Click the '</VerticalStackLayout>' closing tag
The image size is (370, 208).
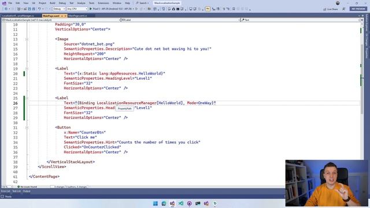point(71,162)
